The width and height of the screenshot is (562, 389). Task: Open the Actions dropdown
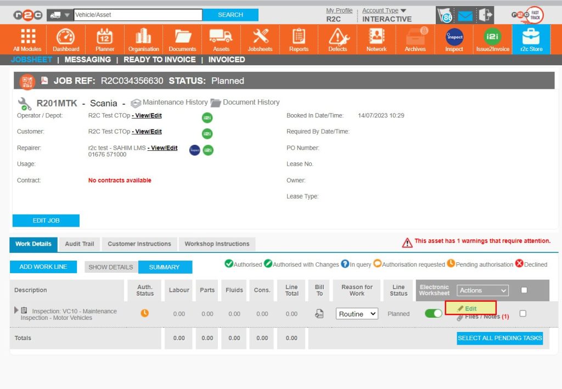(x=482, y=290)
